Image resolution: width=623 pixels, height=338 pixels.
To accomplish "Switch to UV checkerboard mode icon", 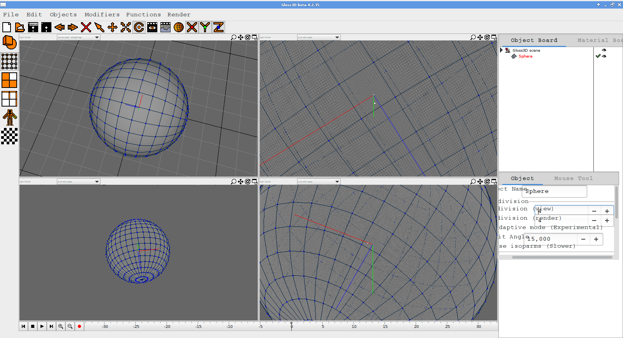I will (x=9, y=136).
